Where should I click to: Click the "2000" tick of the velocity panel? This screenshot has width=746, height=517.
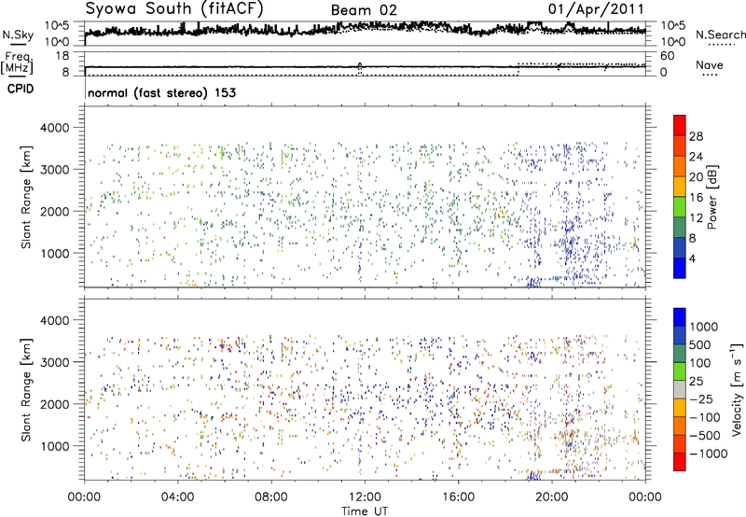[x=55, y=404]
